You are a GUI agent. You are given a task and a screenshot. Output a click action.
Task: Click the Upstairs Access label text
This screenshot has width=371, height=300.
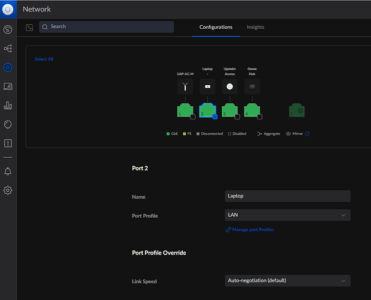230,71
